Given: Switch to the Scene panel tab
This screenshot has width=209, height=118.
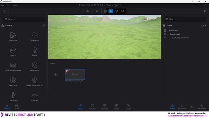Looking at the screenshot, I should point(172,107).
